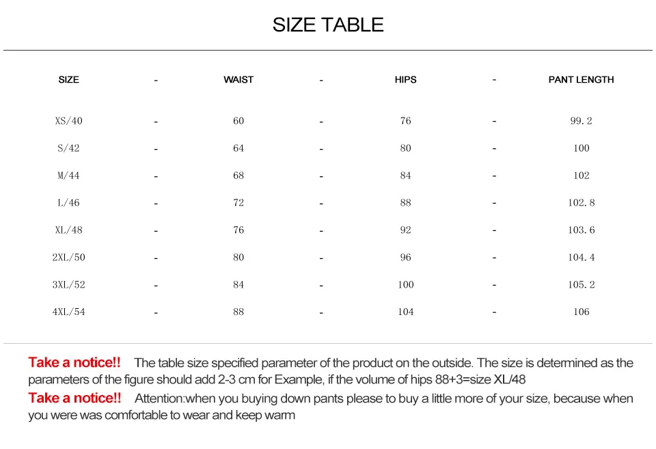Viewport: 656px width, 449px height.
Task: Select the M/44 size row label
Action: (x=68, y=176)
